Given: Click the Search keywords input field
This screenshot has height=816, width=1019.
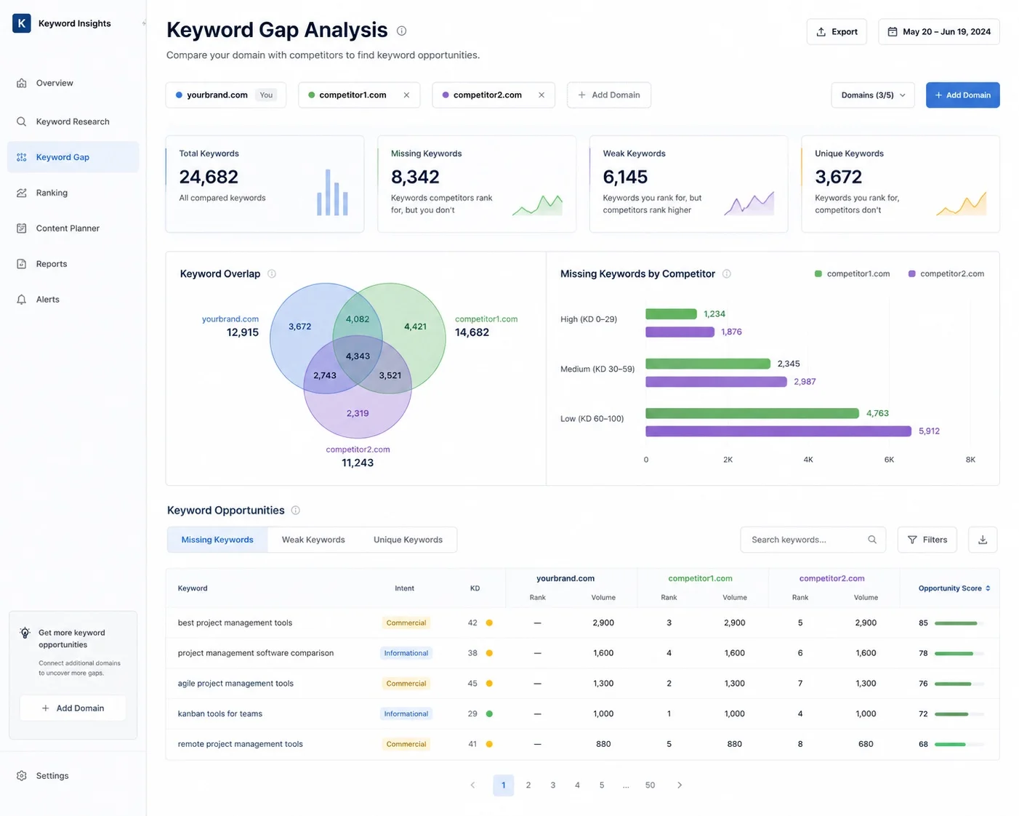Looking at the screenshot, I should [x=813, y=540].
